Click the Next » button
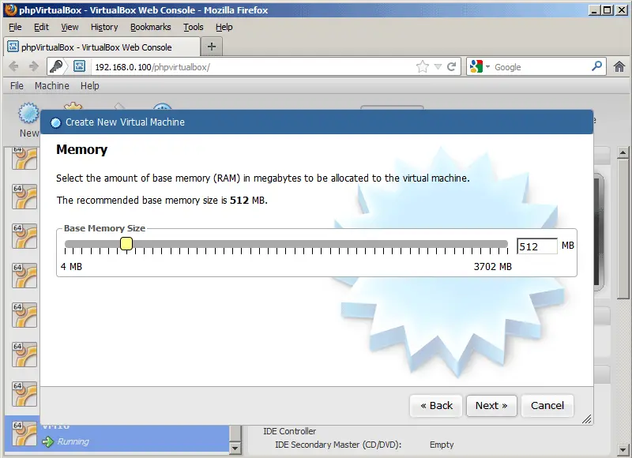The image size is (632, 458). click(491, 406)
